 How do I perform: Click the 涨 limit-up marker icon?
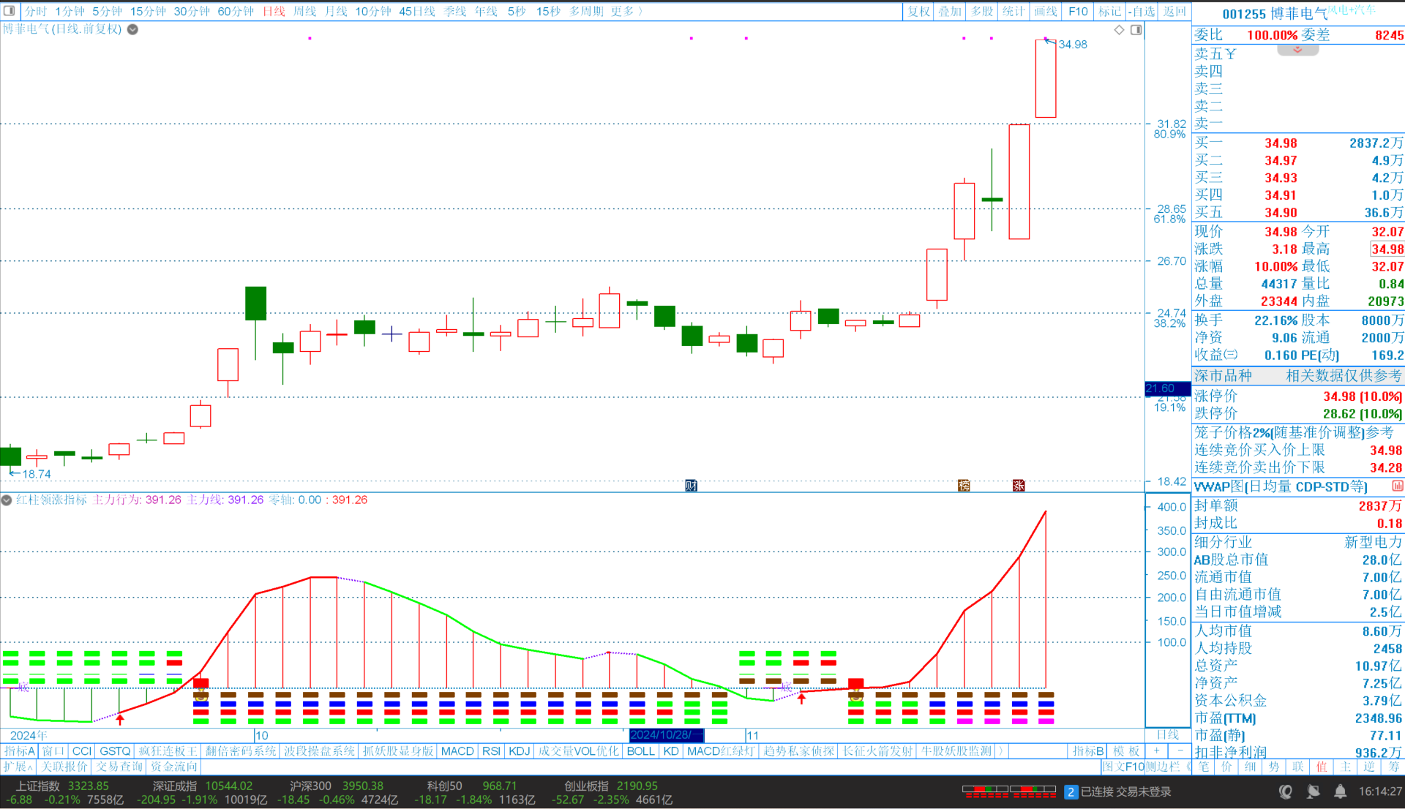tap(1018, 486)
